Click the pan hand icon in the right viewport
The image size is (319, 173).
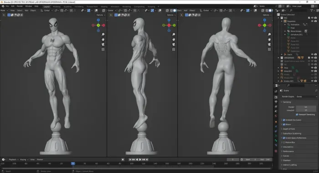[269, 39]
